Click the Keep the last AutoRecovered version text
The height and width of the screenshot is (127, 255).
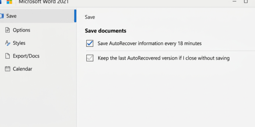(164, 58)
